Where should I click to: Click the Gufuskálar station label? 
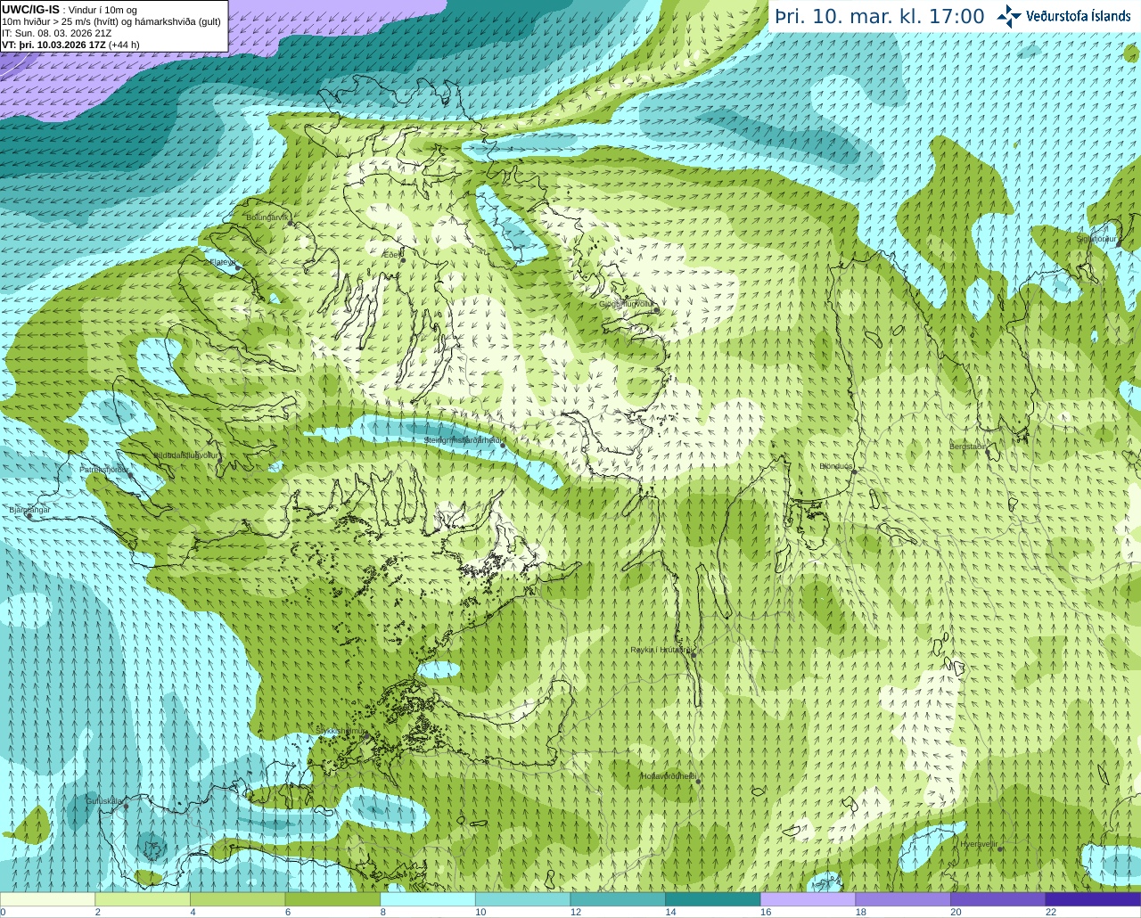(x=104, y=800)
